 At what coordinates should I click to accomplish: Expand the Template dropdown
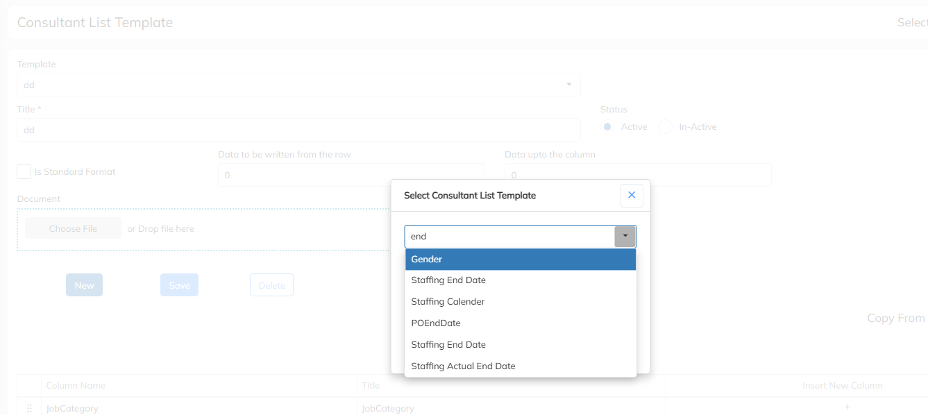(x=568, y=85)
